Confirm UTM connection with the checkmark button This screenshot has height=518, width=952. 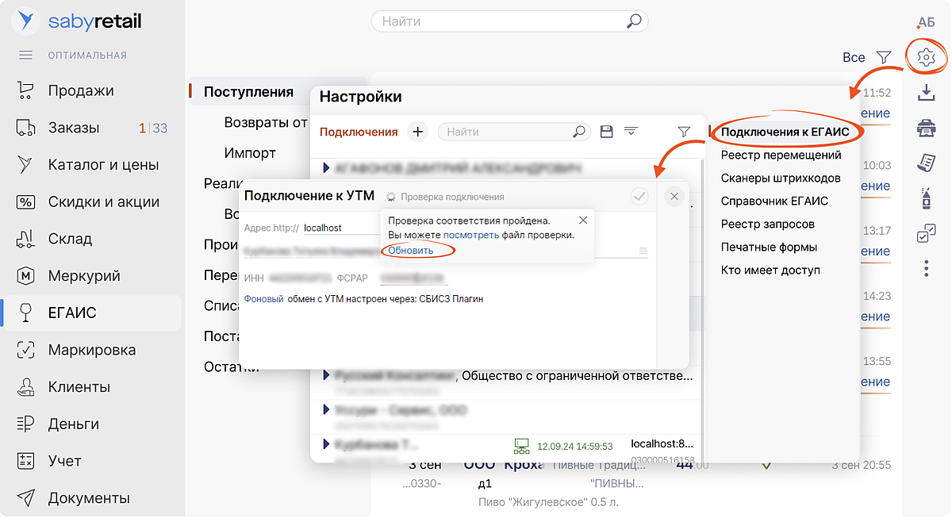click(x=639, y=197)
